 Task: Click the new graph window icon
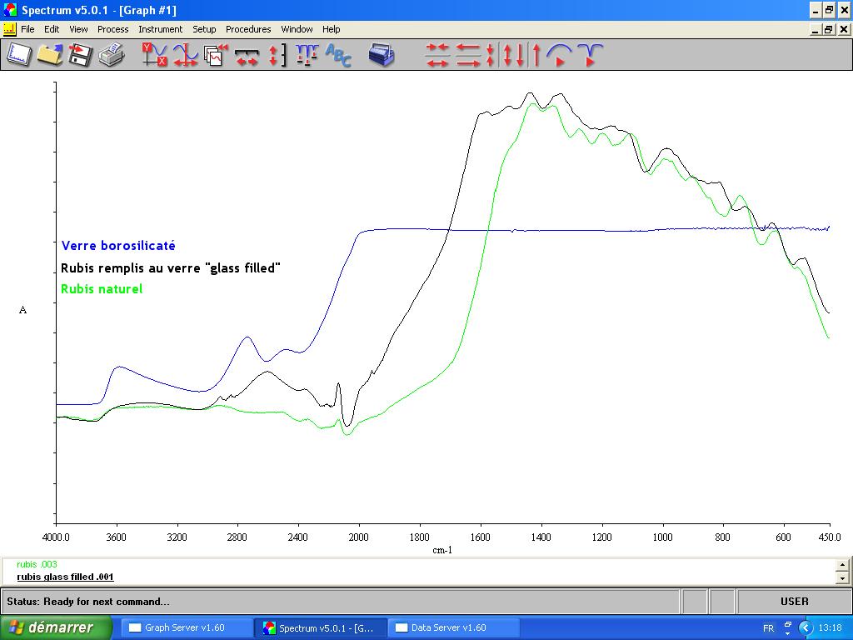(19, 55)
